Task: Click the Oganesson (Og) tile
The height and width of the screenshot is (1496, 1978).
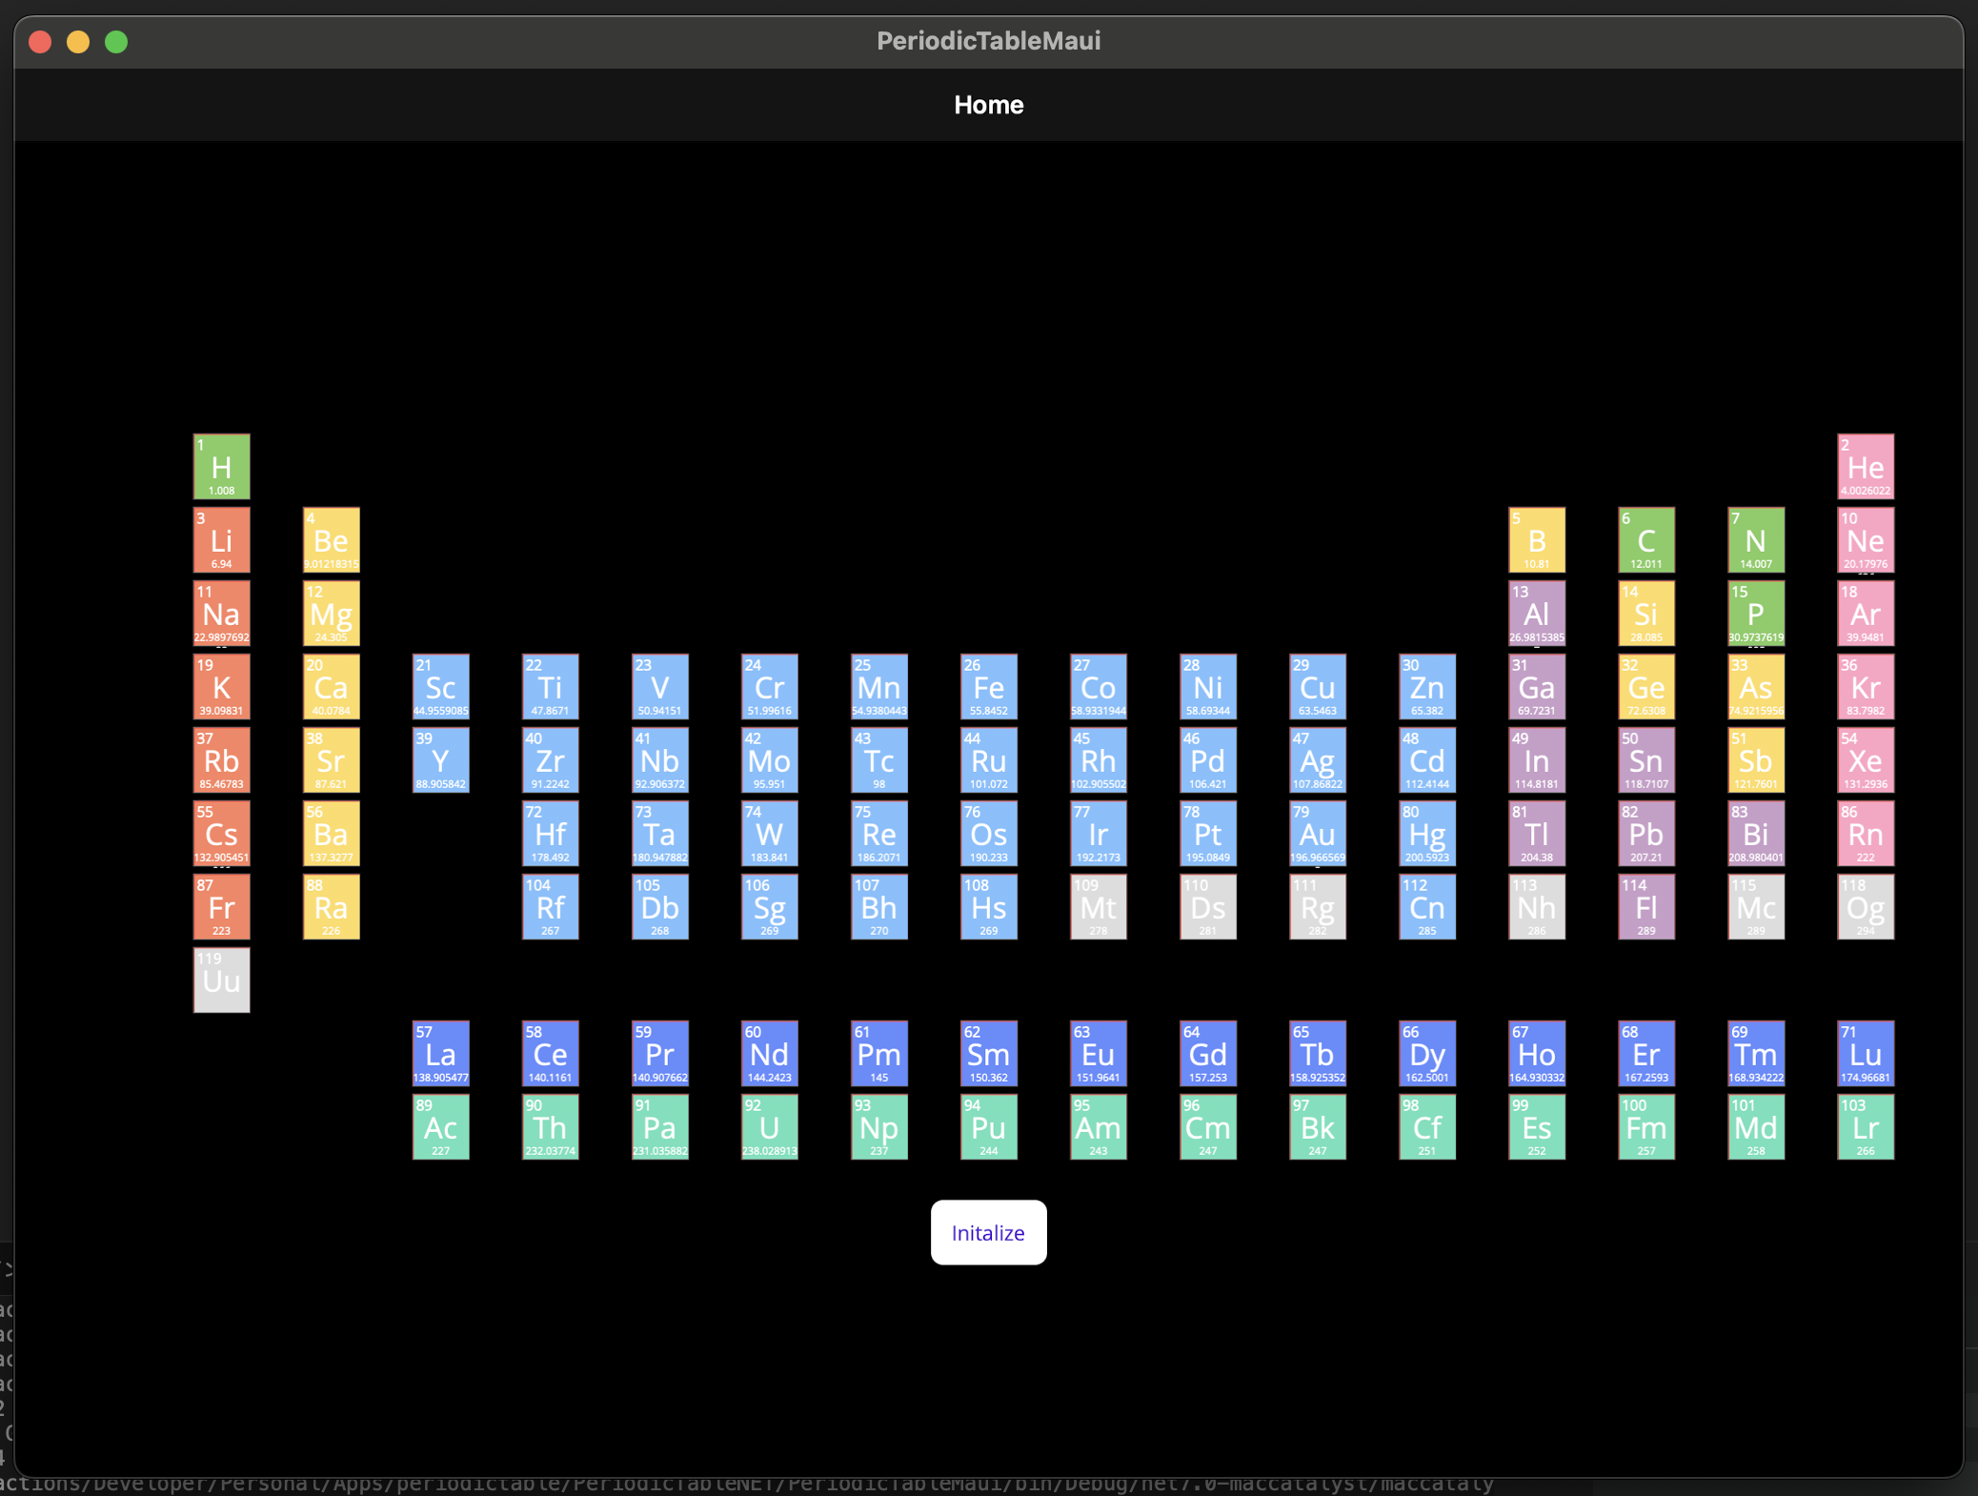Action: [1866, 906]
